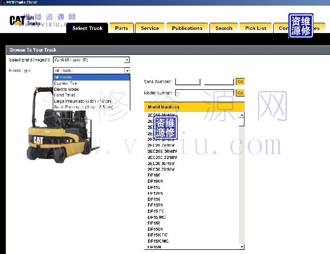
Task: Open the Select Type combo box arrow
Action: pos(127,71)
